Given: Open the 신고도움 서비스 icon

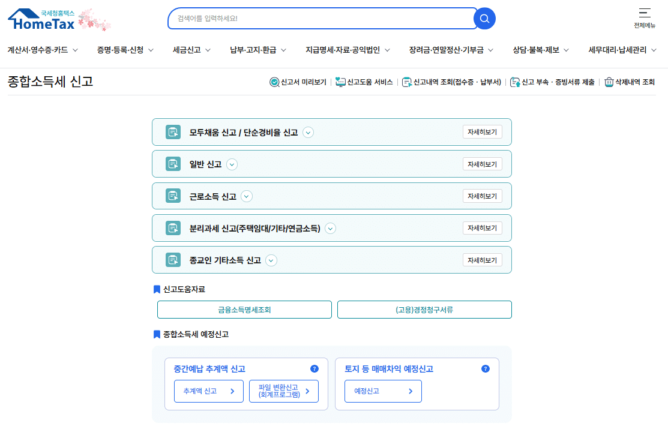Looking at the screenshot, I should pos(340,82).
